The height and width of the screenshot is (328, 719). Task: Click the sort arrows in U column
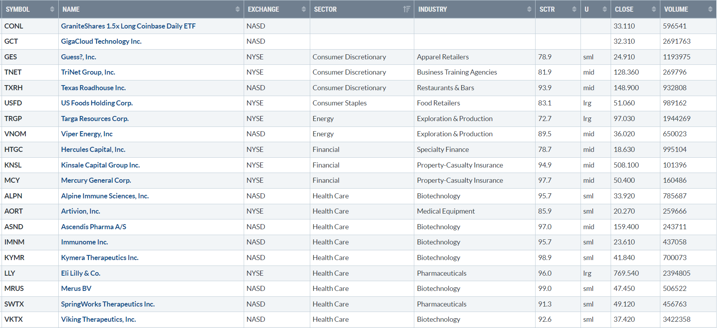(604, 9)
